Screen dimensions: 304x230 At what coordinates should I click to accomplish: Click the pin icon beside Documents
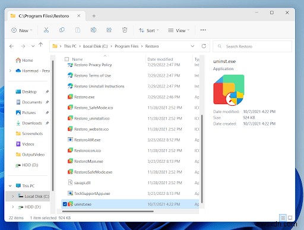click(x=47, y=102)
